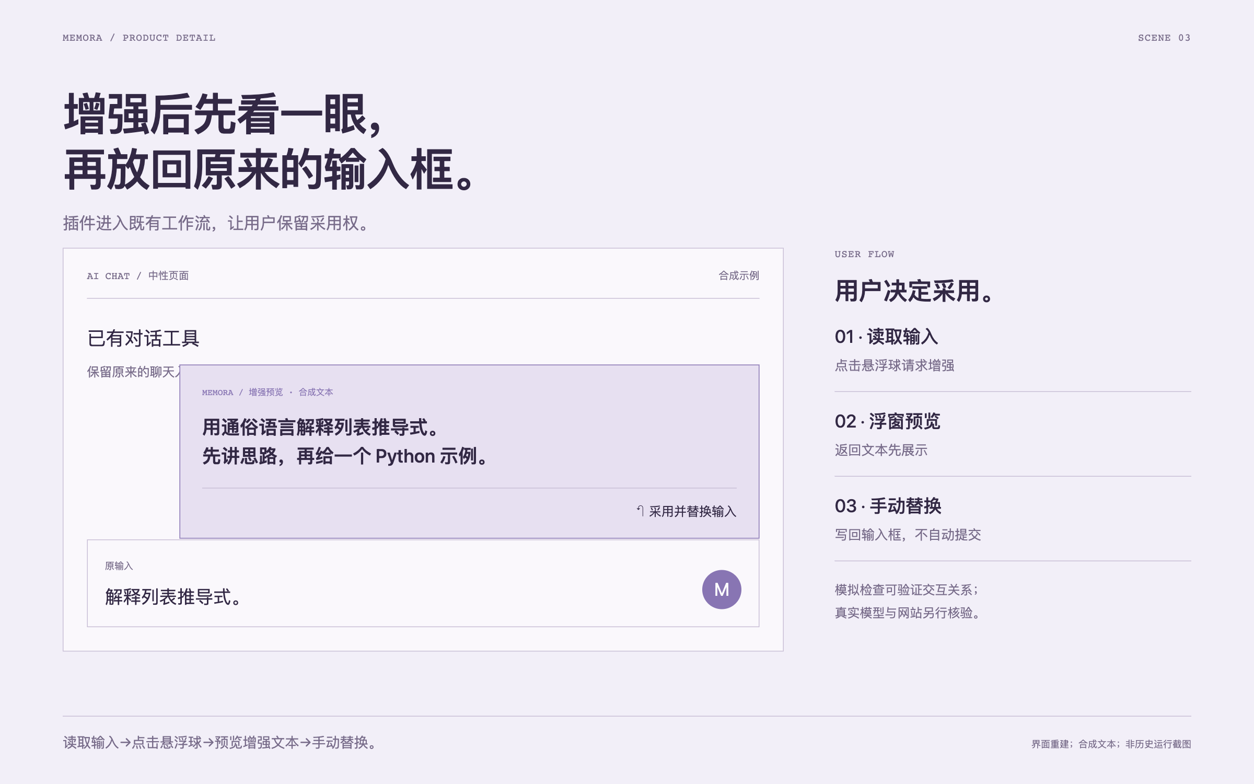
Task: Click the note 模拟检查可验证交互关系
Action: 907,590
